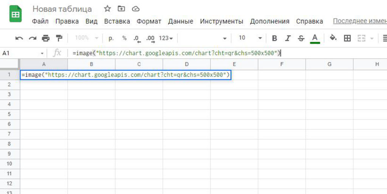Open the Вставка menu
Screen dimensions: 387x194
point(117,21)
